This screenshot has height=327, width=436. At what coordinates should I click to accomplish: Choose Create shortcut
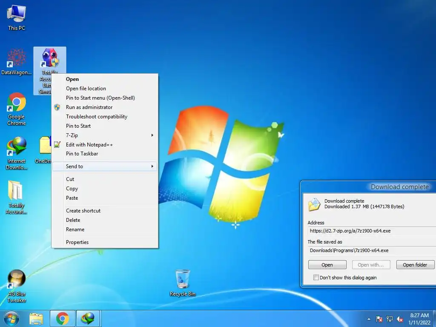(105, 211)
